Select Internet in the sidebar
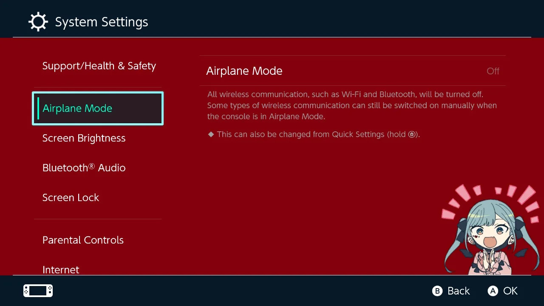Image resolution: width=544 pixels, height=306 pixels. [61, 269]
